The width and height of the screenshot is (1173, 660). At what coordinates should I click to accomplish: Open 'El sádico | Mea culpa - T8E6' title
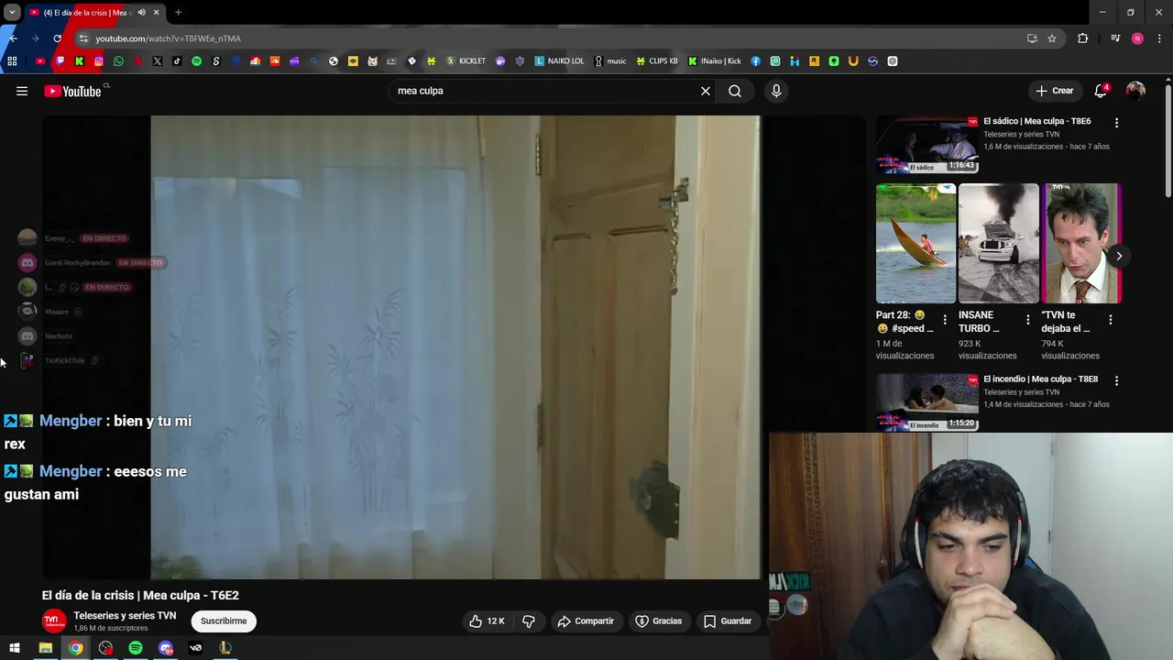click(1036, 121)
